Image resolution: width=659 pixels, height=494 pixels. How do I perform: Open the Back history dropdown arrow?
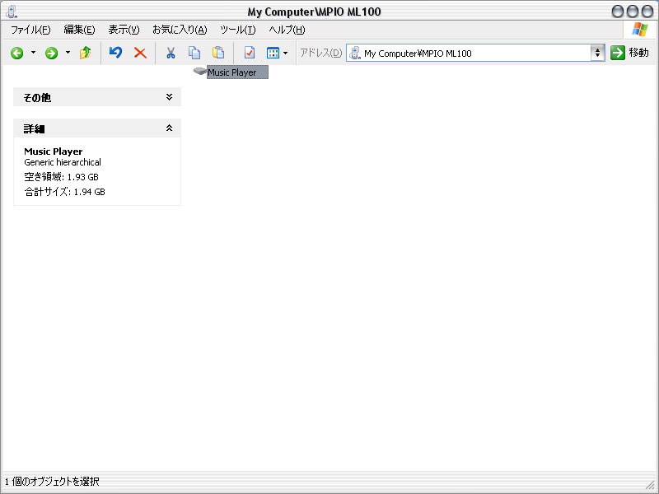tap(33, 53)
